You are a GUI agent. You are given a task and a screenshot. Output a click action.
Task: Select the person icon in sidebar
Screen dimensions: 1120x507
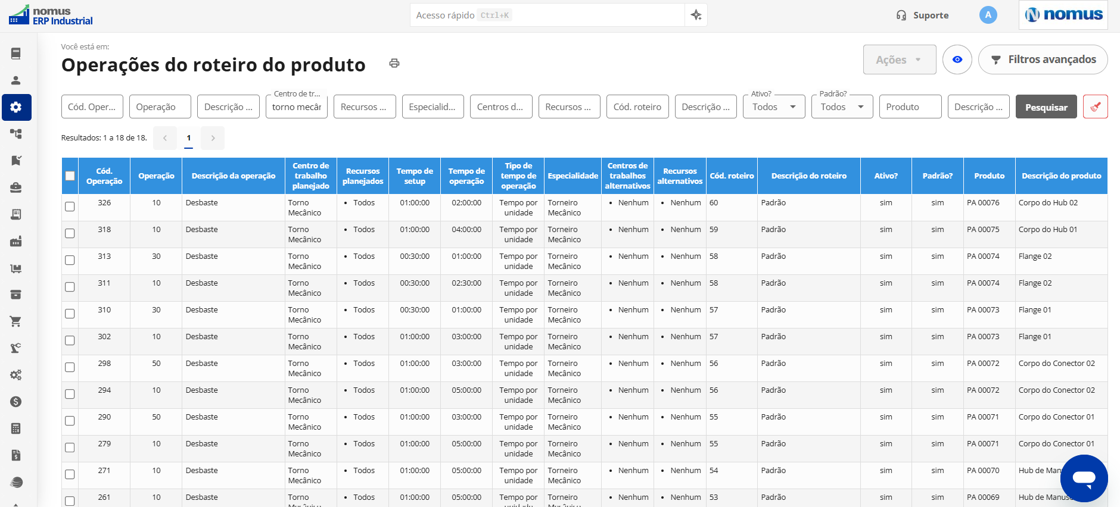tap(16, 80)
